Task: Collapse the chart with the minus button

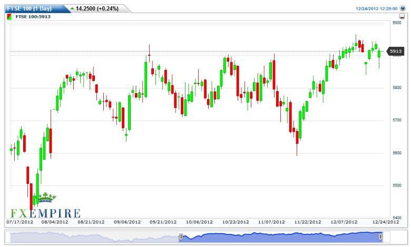Action: [x=402, y=16]
